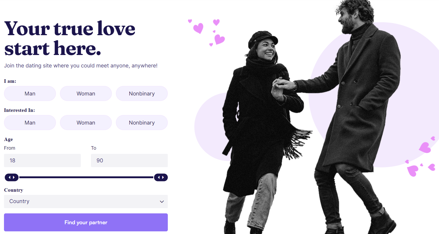Click the large pink heart top left
Image resolution: width=439 pixels, height=234 pixels.
click(x=198, y=28)
